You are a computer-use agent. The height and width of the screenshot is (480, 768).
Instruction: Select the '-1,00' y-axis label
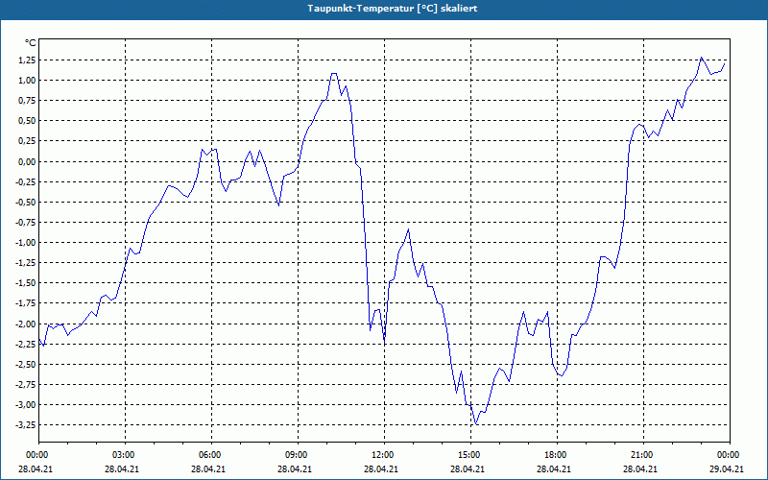click(26, 243)
